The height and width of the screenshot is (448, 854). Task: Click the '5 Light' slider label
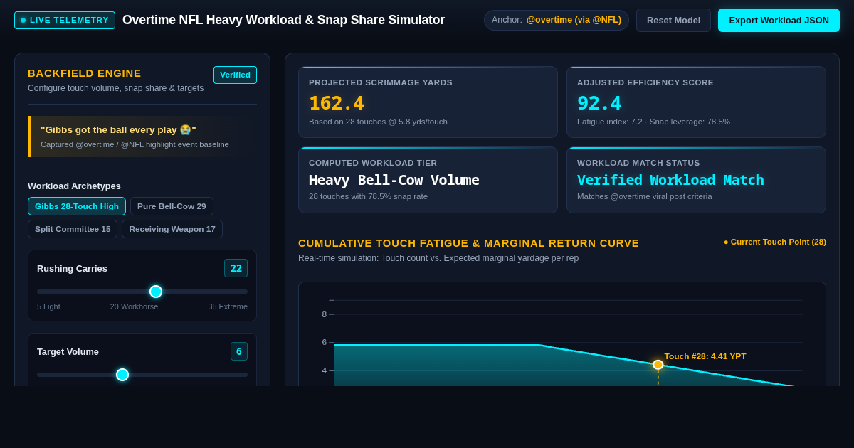[x=48, y=306]
